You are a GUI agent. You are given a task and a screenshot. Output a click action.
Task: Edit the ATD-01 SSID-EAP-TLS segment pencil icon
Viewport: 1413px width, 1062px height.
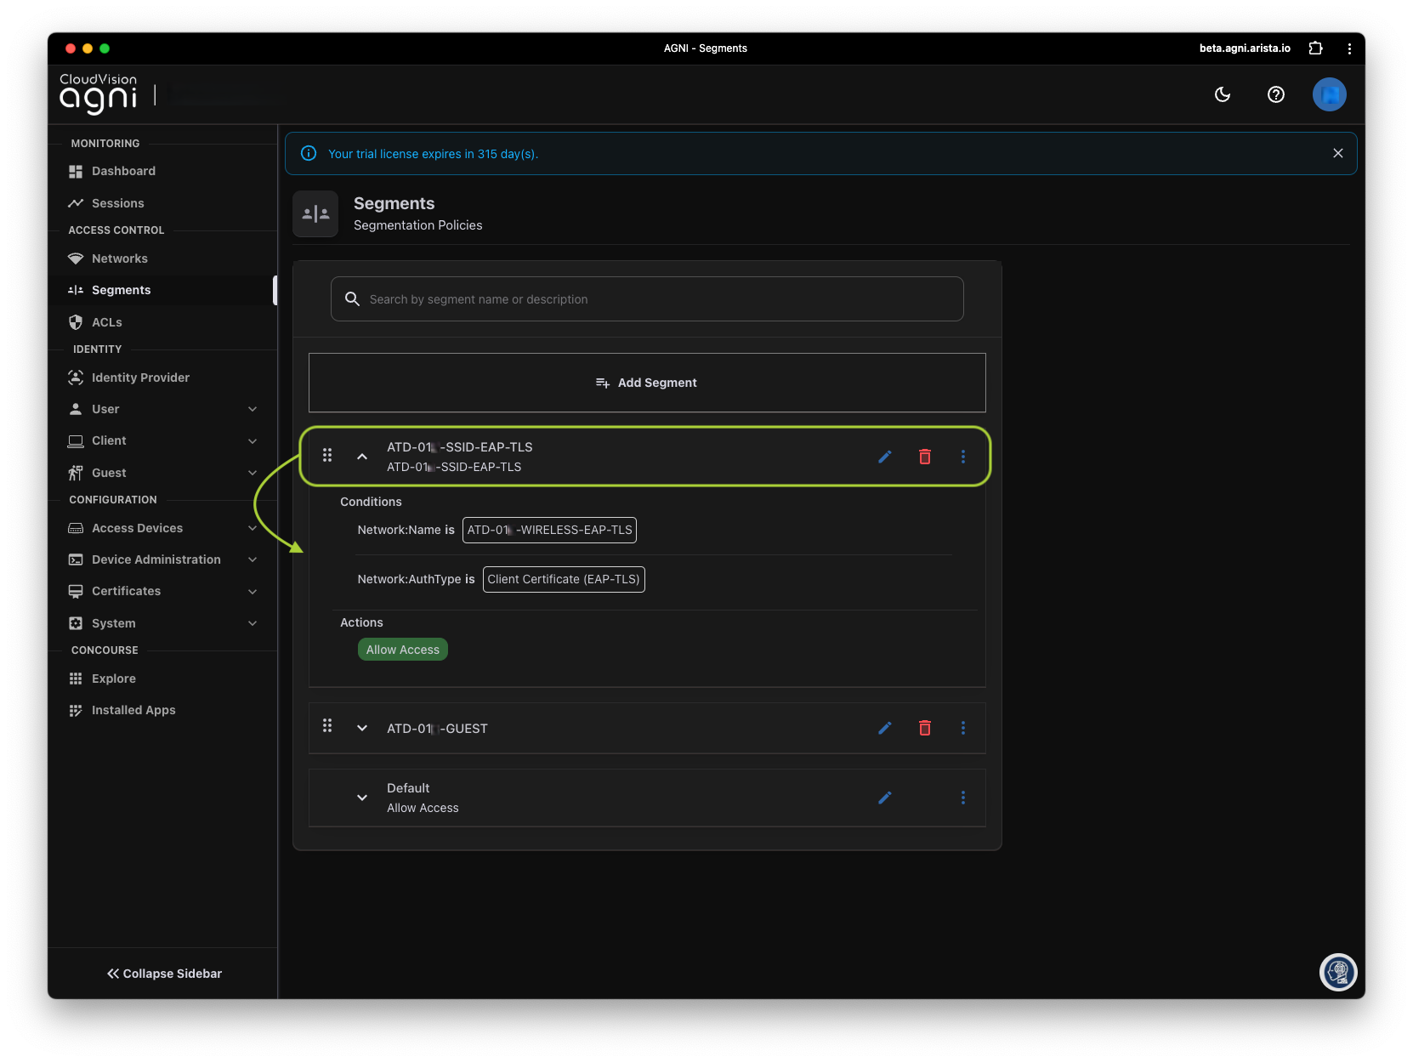coord(885,457)
